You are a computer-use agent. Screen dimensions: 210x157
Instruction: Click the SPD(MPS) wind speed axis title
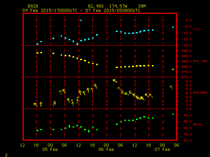[200, 93]
